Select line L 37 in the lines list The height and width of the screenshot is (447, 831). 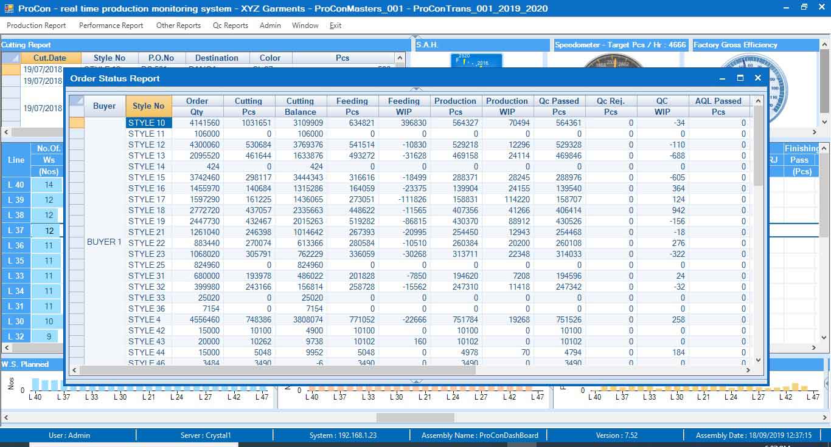pyautogui.click(x=16, y=230)
